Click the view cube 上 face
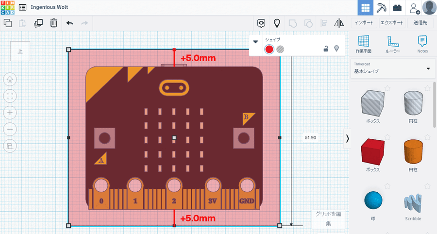 click(20, 51)
